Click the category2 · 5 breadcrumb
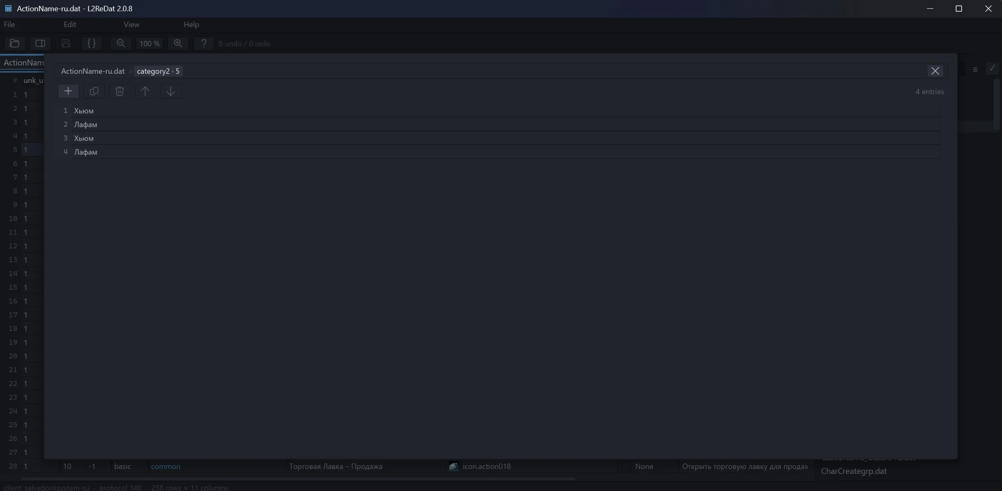 pos(158,71)
